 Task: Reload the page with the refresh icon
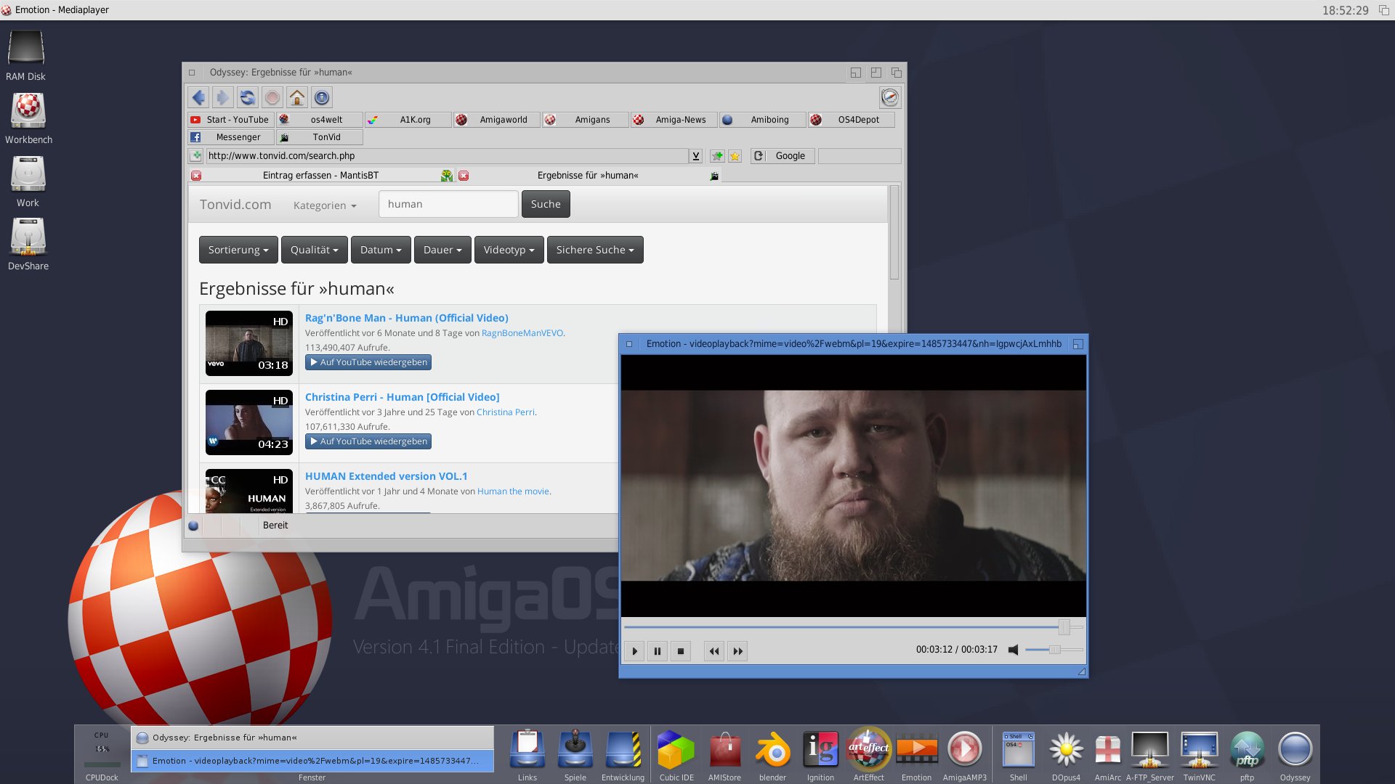[247, 97]
